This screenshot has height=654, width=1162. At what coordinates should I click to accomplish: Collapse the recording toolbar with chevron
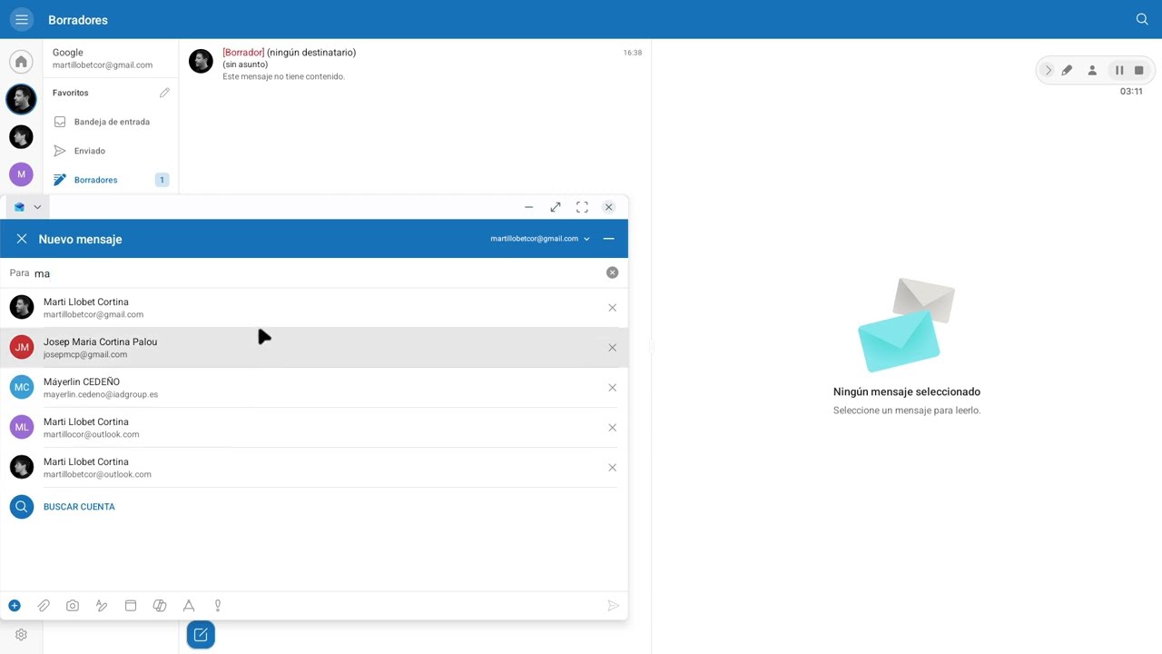1048,70
